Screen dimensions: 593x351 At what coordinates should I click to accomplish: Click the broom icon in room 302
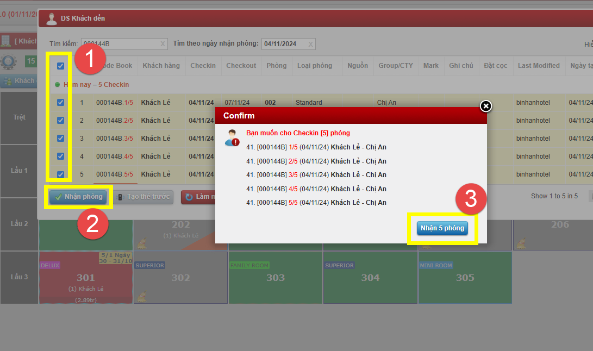tap(141, 297)
